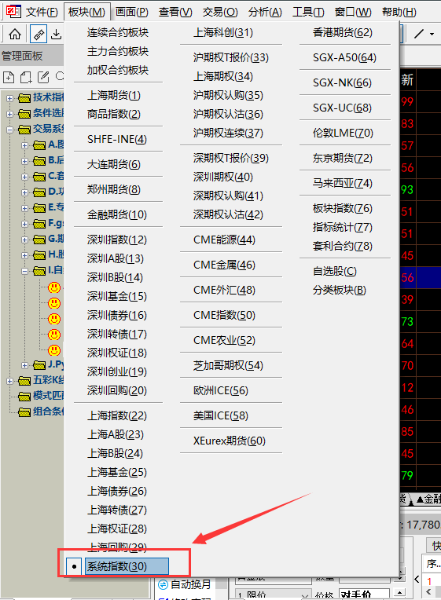Open the 帮助(H) menu

(x=399, y=12)
